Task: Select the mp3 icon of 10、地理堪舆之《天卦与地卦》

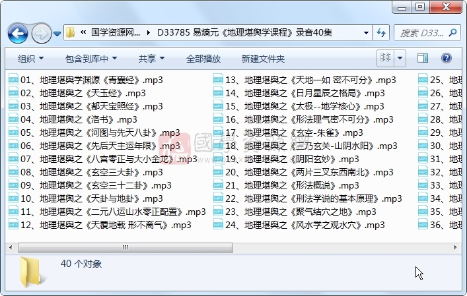Action: point(13,198)
